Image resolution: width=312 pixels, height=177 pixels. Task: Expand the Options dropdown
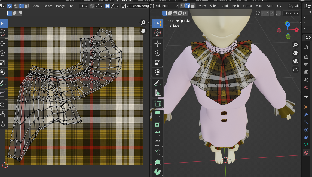291,13
